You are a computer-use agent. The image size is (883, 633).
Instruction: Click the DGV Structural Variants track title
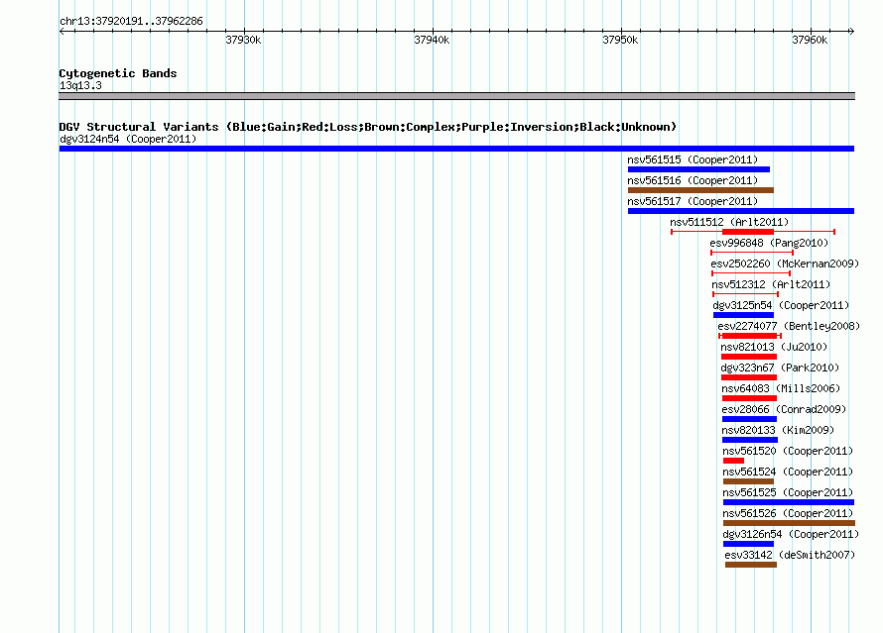click(367, 127)
